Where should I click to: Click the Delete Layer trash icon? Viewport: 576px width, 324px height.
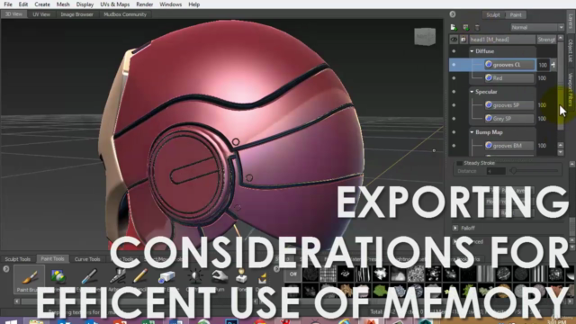[x=477, y=28]
